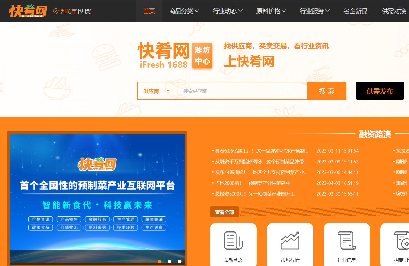Click the 上快肴网 slogan text

[249, 61]
